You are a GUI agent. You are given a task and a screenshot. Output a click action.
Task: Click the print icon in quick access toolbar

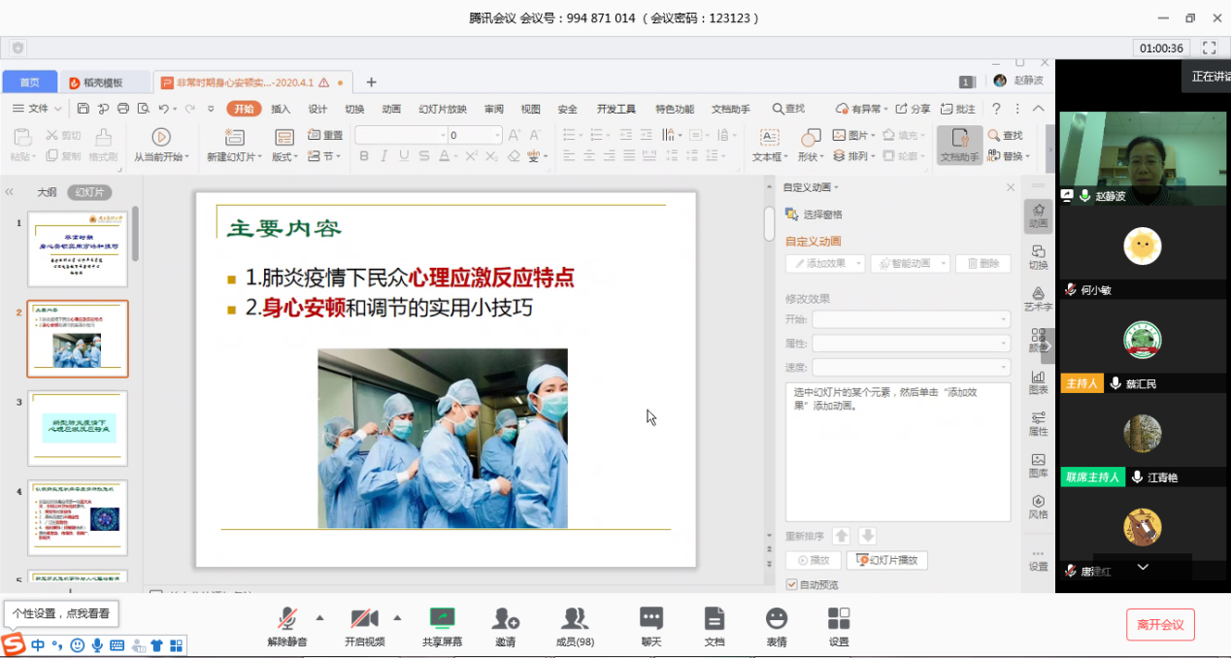pyautogui.click(x=124, y=109)
